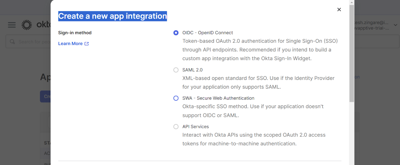Viewport: 400px width, 165px height.
Task: Click the Okta sunburst logo
Action: coord(27,25)
